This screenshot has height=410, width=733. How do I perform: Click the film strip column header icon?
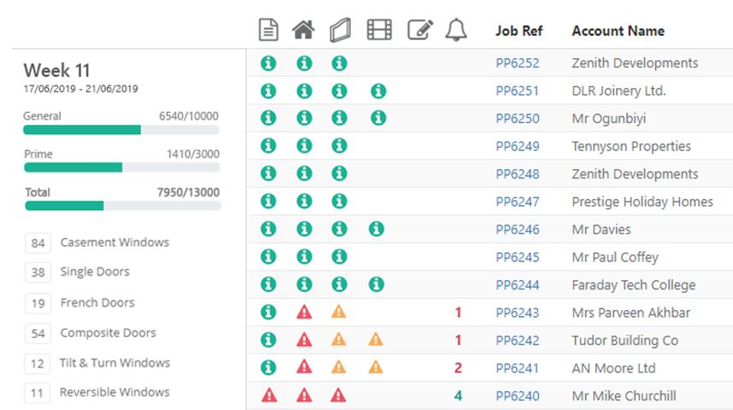(379, 31)
